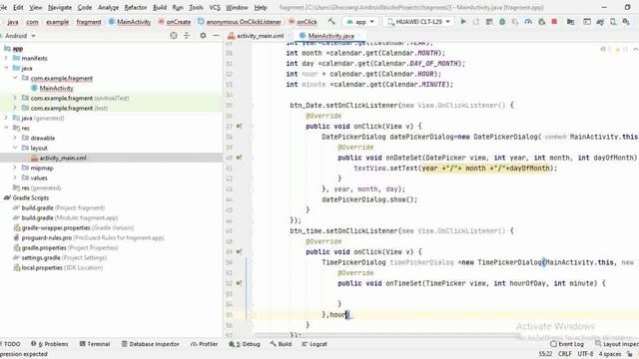The image size is (639, 359).
Task: Select proguard-rules.pro file
Action: (x=89, y=237)
